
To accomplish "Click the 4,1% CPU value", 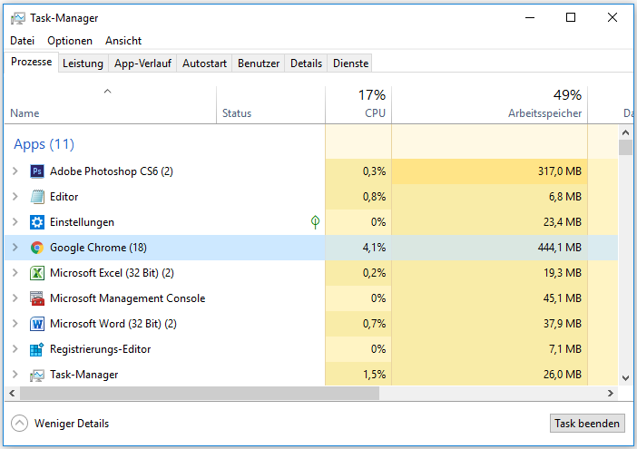I will point(374,248).
